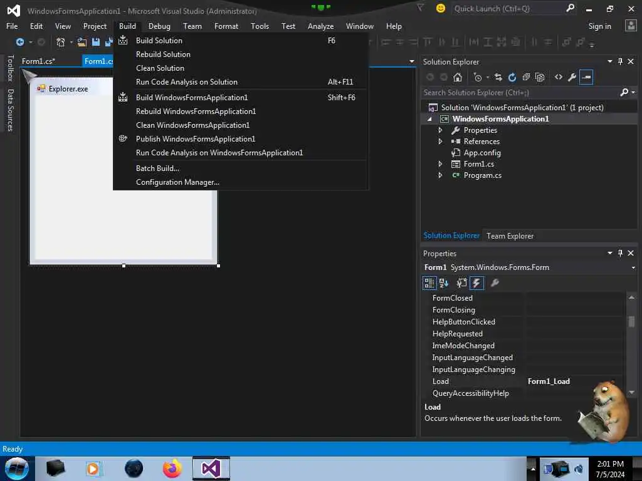
Task: Click the Search Solution Explorer field
Action: [x=521, y=93]
